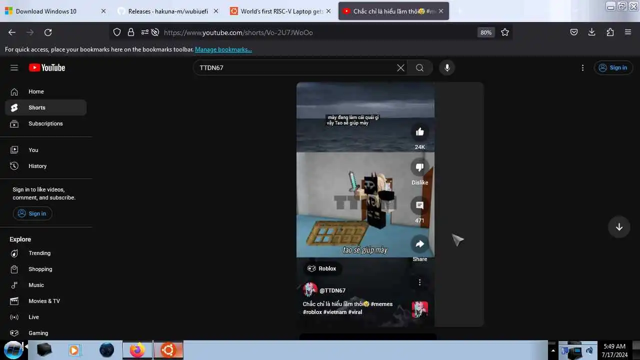Open the Windows Start button
The image size is (640, 360).
13,350
